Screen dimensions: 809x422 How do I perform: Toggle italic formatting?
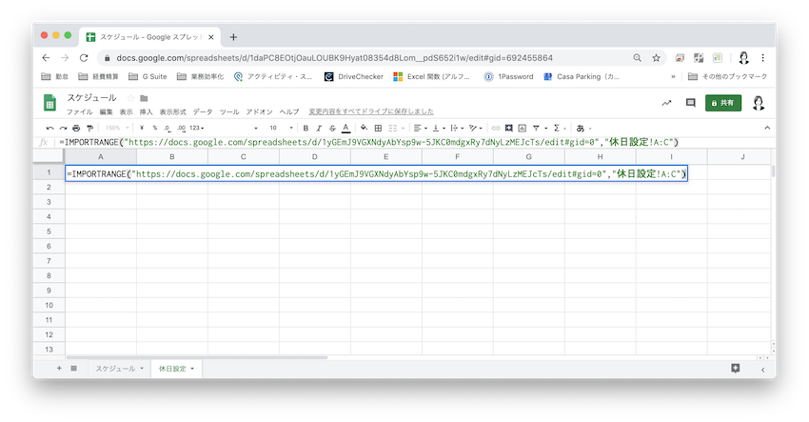pyautogui.click(x=318, y=128)
